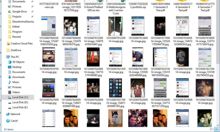Screen dimensions: 220x132
Task: Open the Videos folder in sidebar
Action: pyautogui.click(x=16, y=92)
